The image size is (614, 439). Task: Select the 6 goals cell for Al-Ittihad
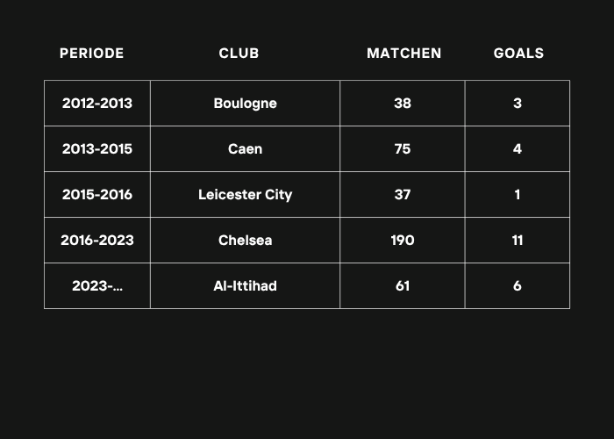518,285
